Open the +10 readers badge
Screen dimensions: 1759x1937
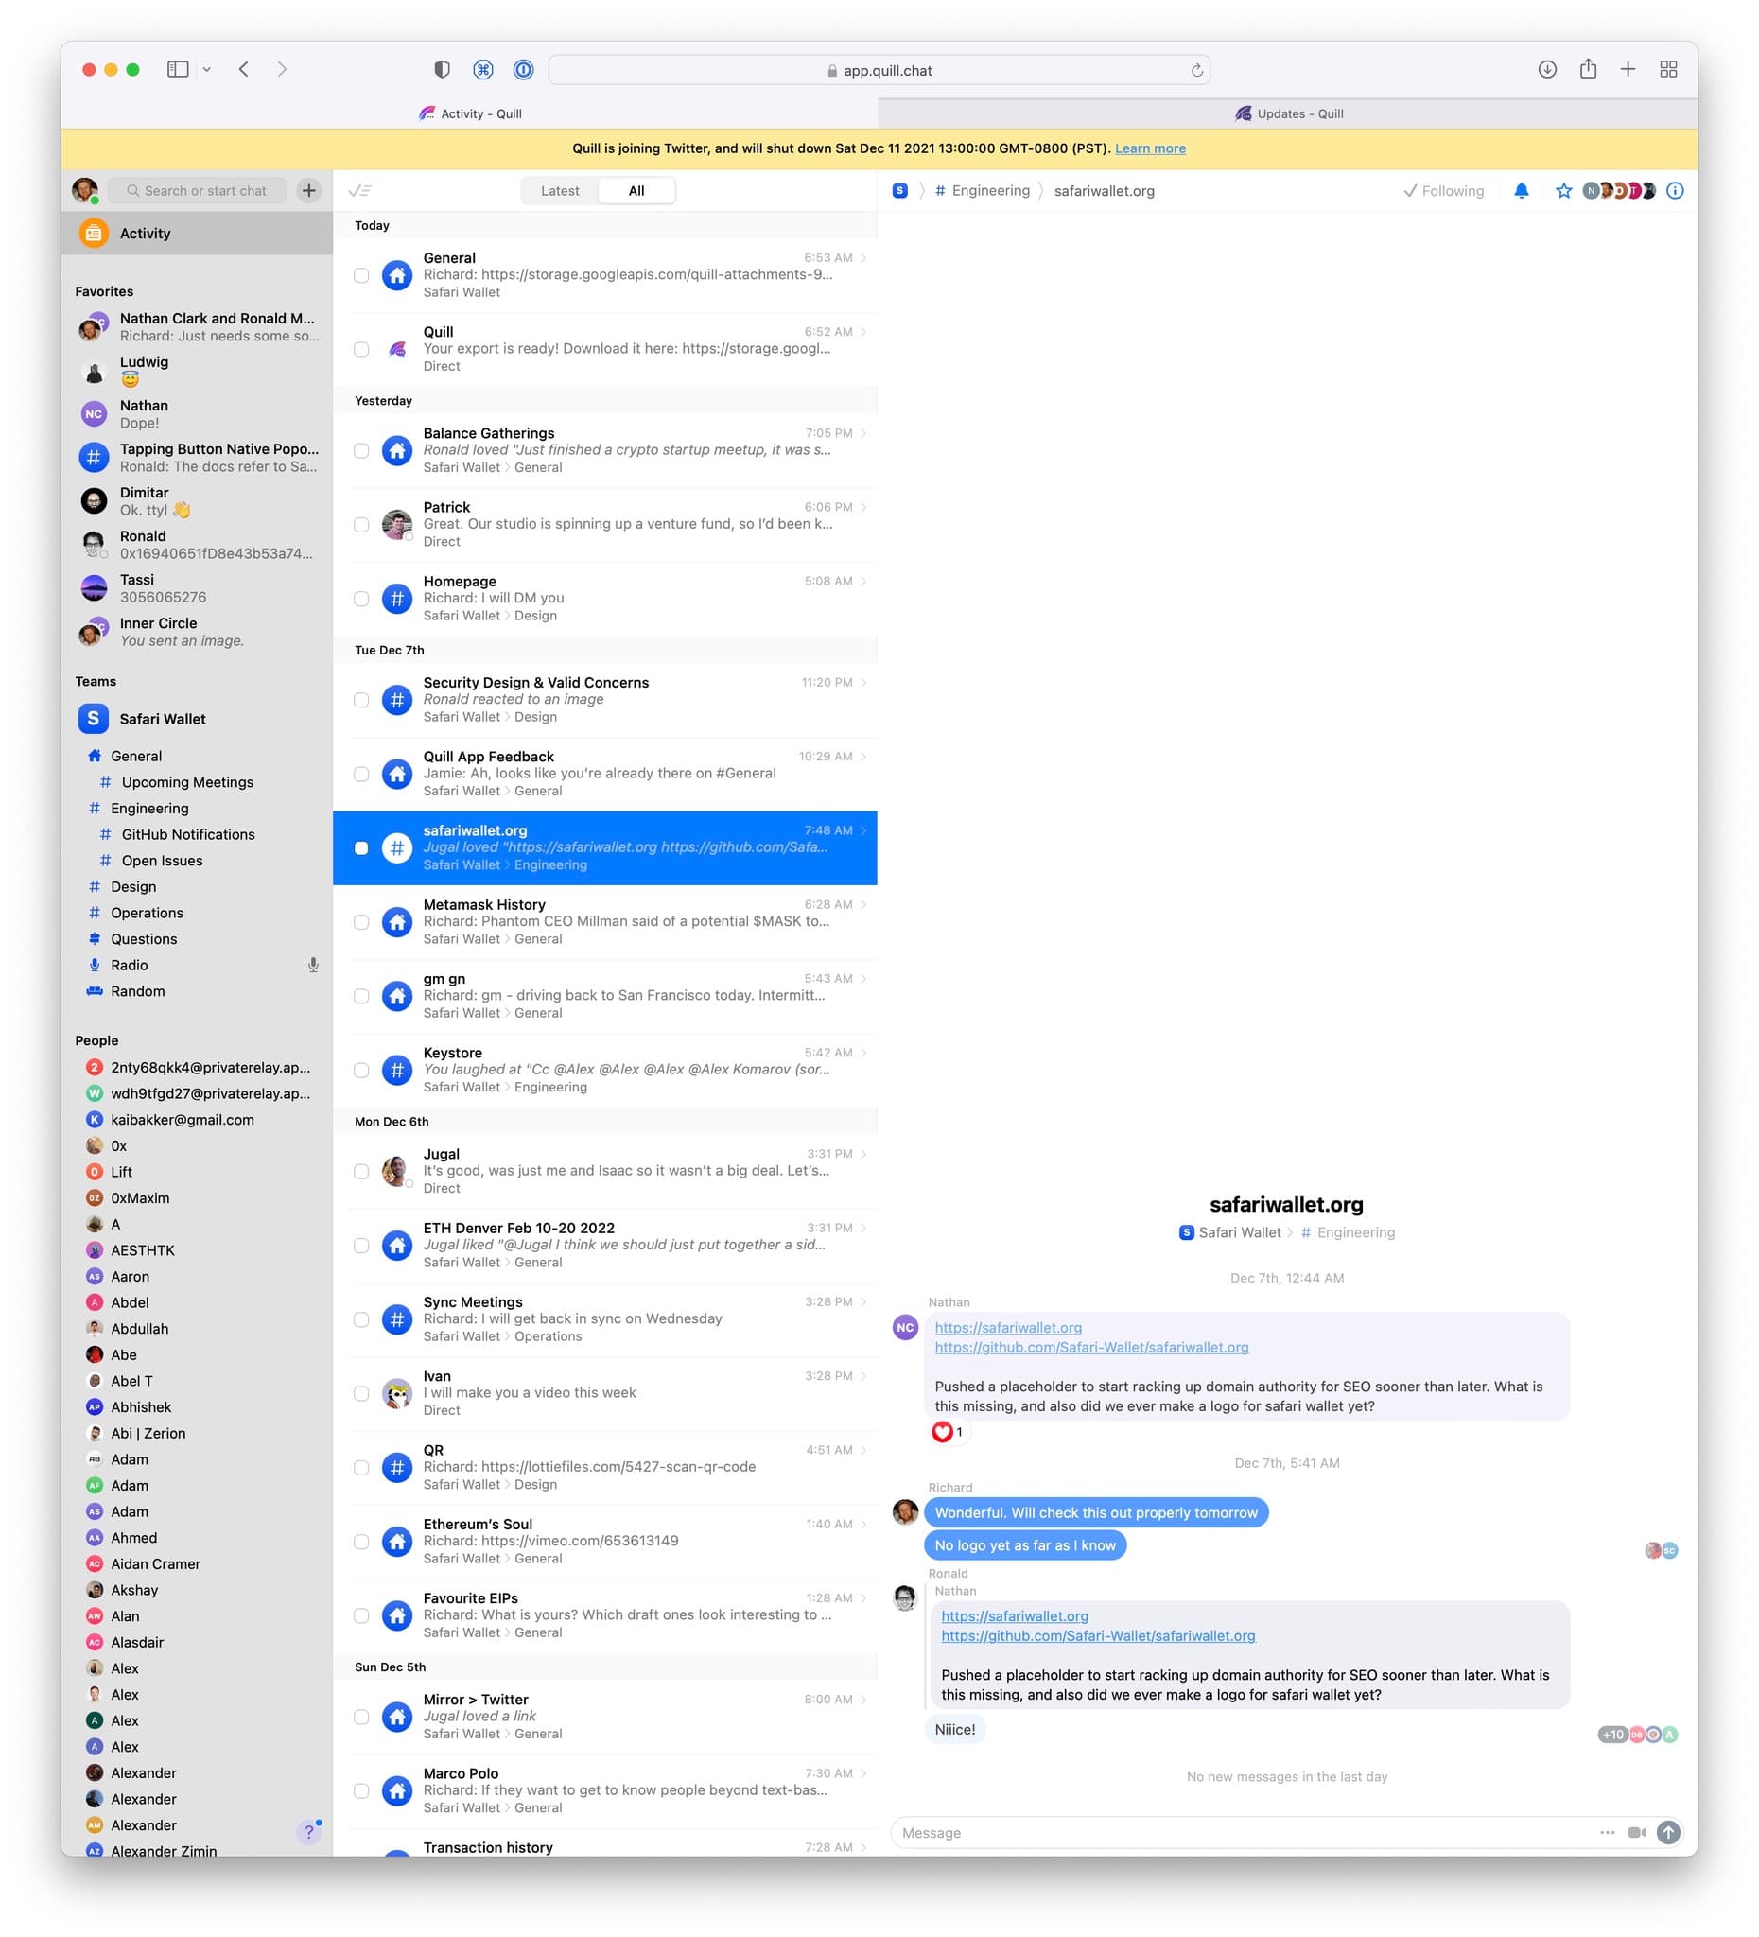pos(1612,1736)
